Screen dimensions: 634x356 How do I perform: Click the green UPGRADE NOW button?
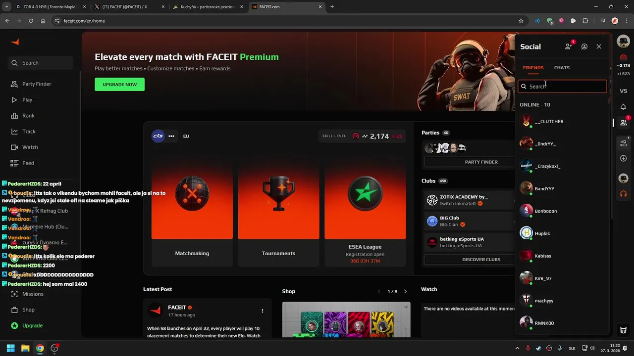click(x=119, y=85)
